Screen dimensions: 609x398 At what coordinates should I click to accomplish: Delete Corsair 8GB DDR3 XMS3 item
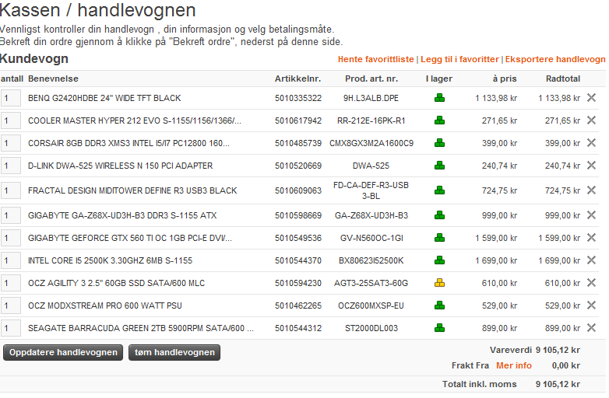591,142
